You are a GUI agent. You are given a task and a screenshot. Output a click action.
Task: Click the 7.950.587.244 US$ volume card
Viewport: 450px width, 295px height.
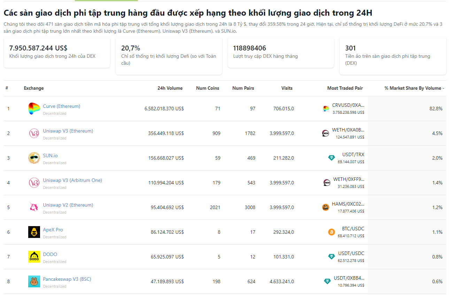coord(57,53)
